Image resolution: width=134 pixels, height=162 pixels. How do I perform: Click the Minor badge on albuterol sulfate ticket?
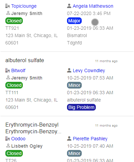[74, 85]
